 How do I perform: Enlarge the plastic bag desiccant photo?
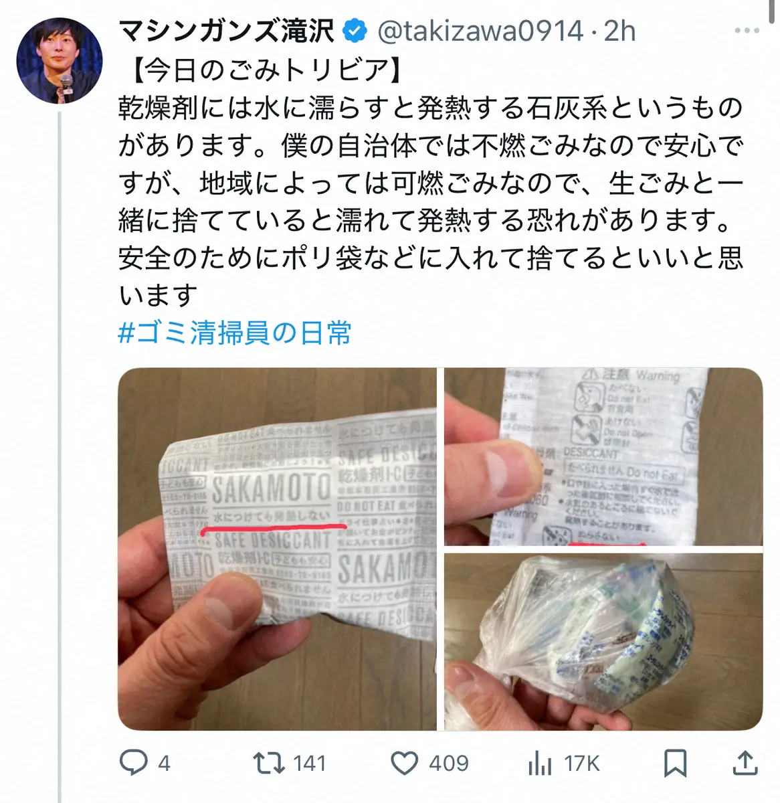pyautogui.click(x=603, y=642)
